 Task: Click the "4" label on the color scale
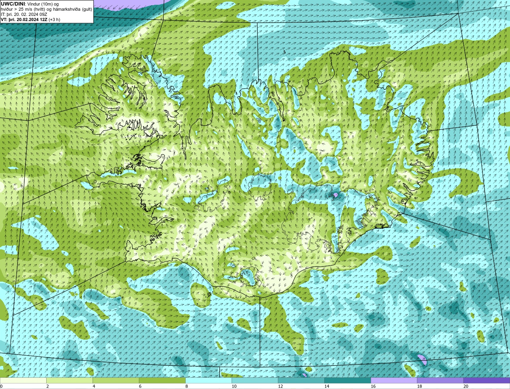pos(94,386)
